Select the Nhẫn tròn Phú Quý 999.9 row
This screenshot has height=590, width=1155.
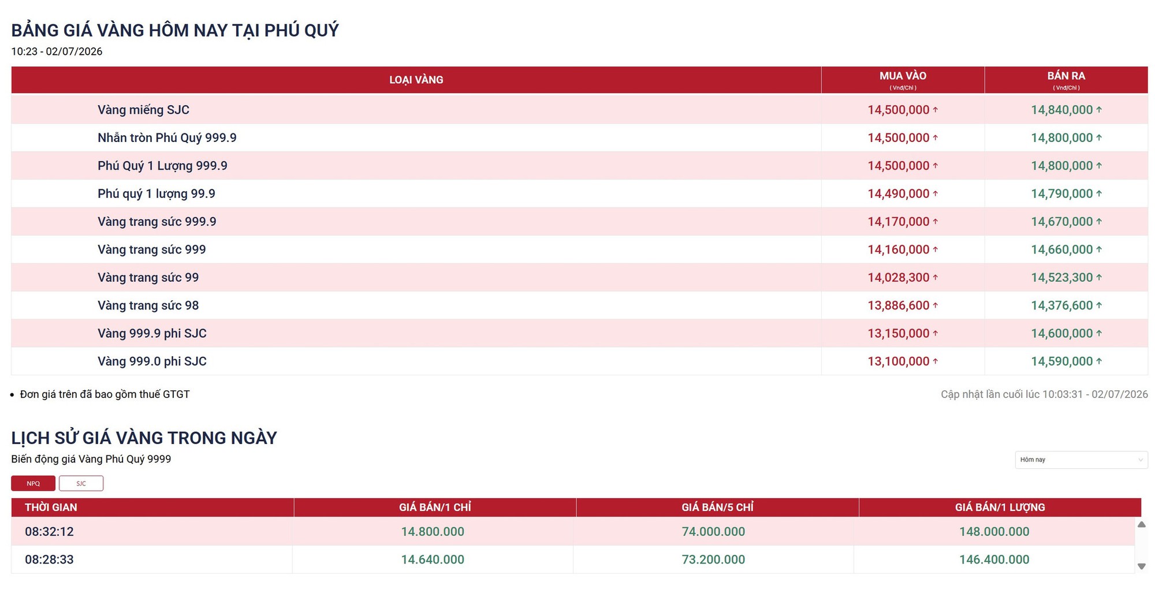pyautogui.click(x=579, y=137)
